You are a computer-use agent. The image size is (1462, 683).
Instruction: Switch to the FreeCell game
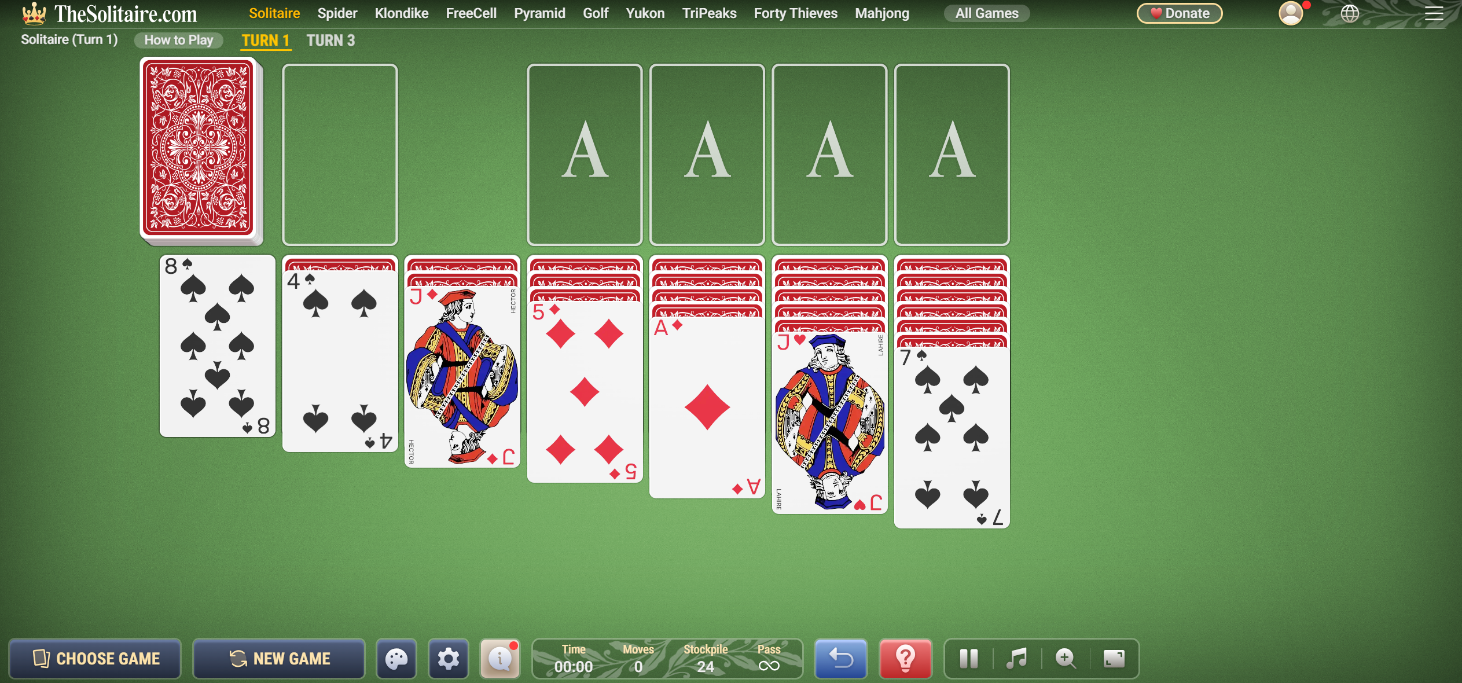click(x=471, y=13)
